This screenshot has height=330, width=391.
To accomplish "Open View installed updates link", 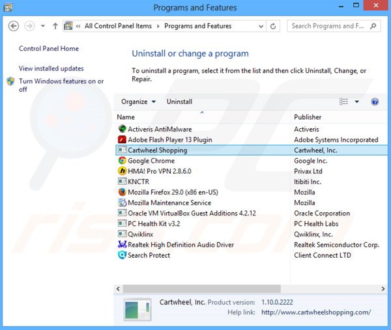I will (x=51, y=68).
